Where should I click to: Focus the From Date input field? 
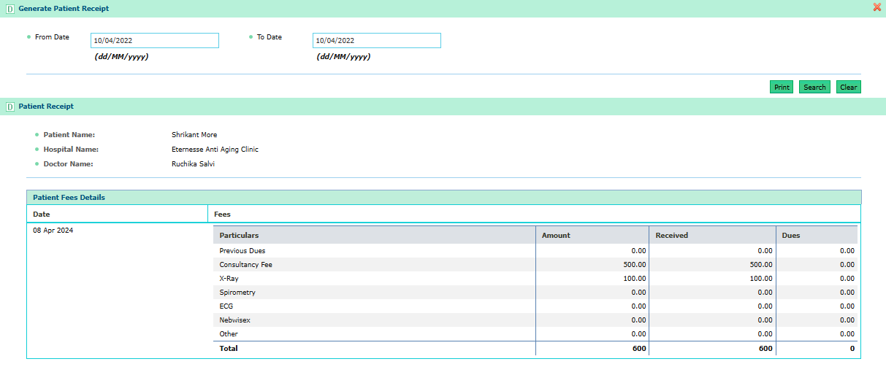155,41
